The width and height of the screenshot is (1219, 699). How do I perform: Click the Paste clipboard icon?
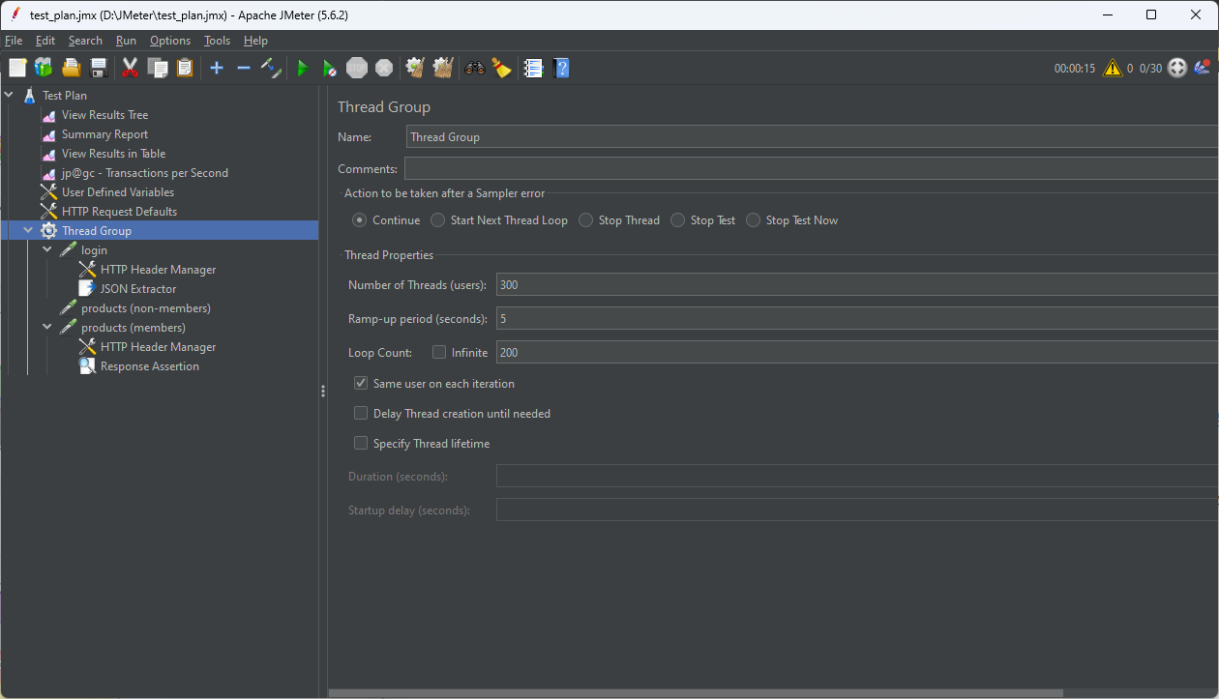(x=184, y=68)
